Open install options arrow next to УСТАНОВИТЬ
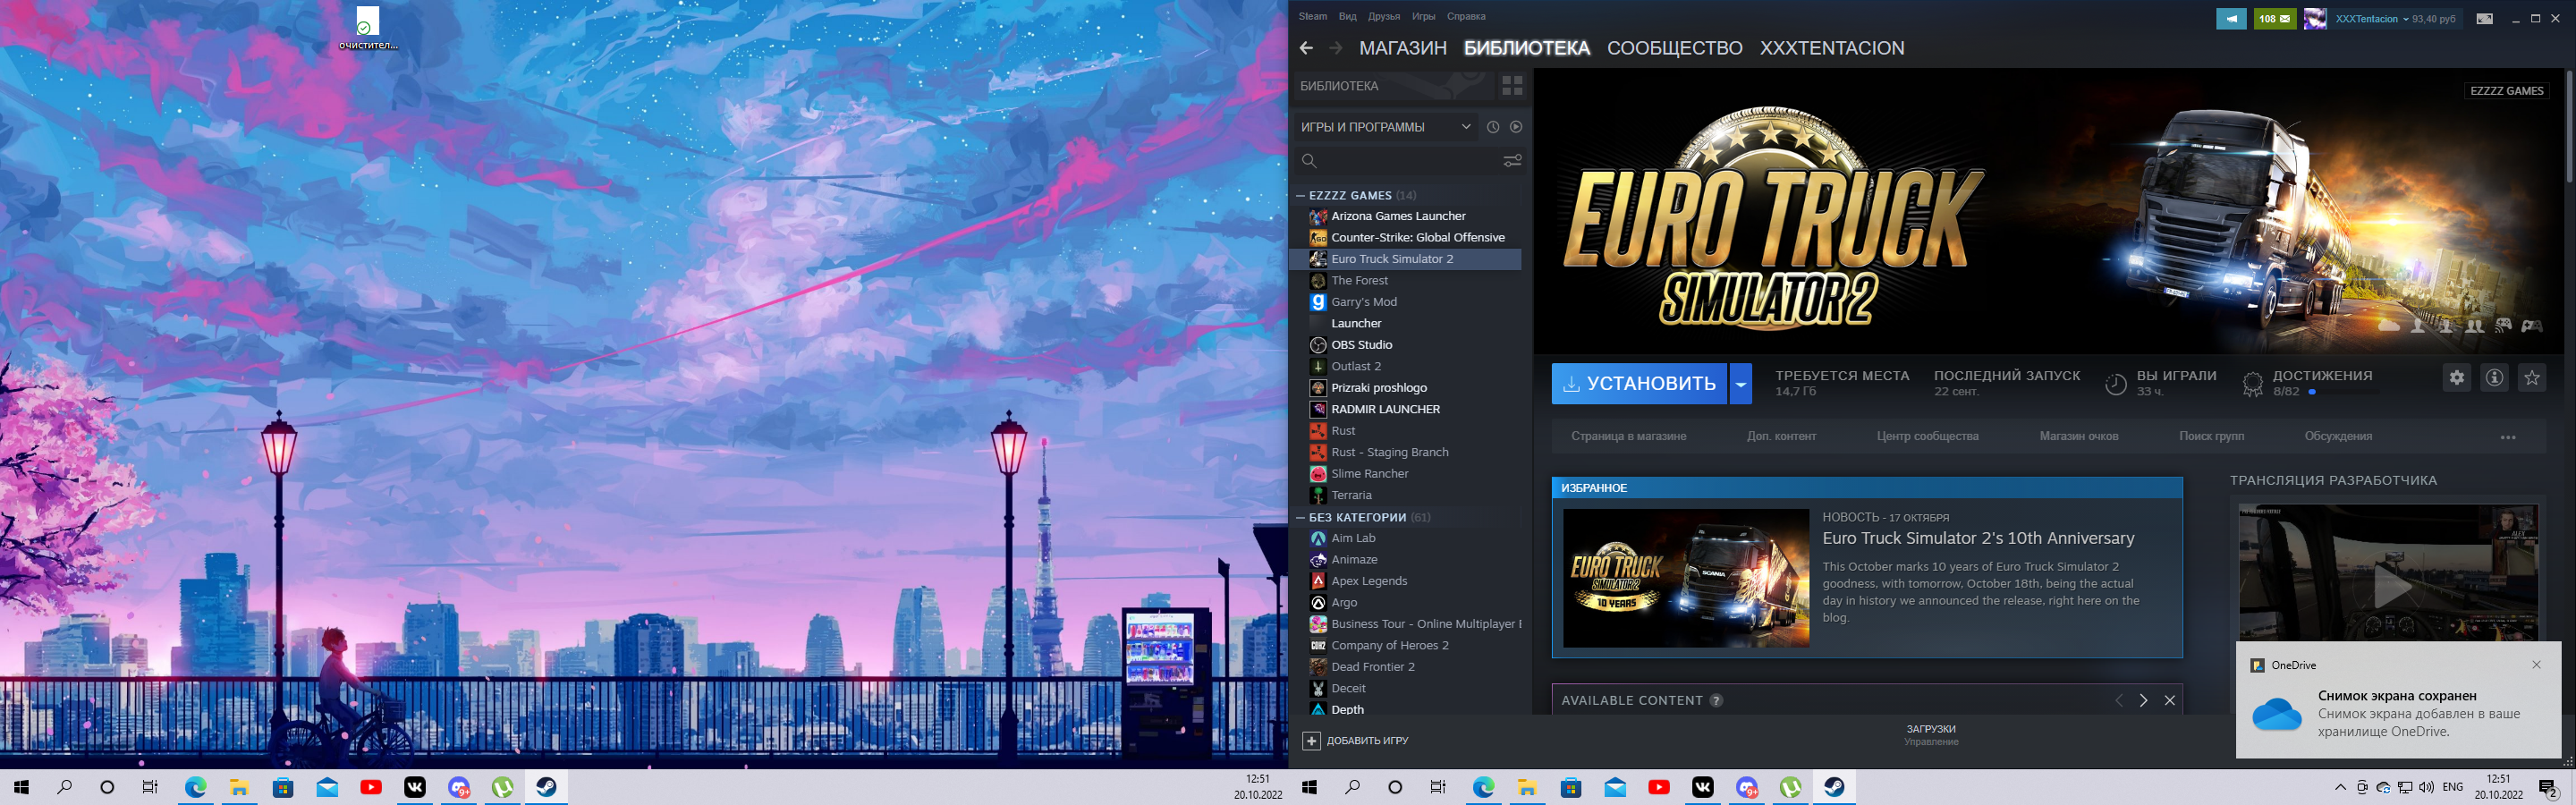This screenshot has height=805, width=2576. pyautogui.click(x=1740, y=383)
